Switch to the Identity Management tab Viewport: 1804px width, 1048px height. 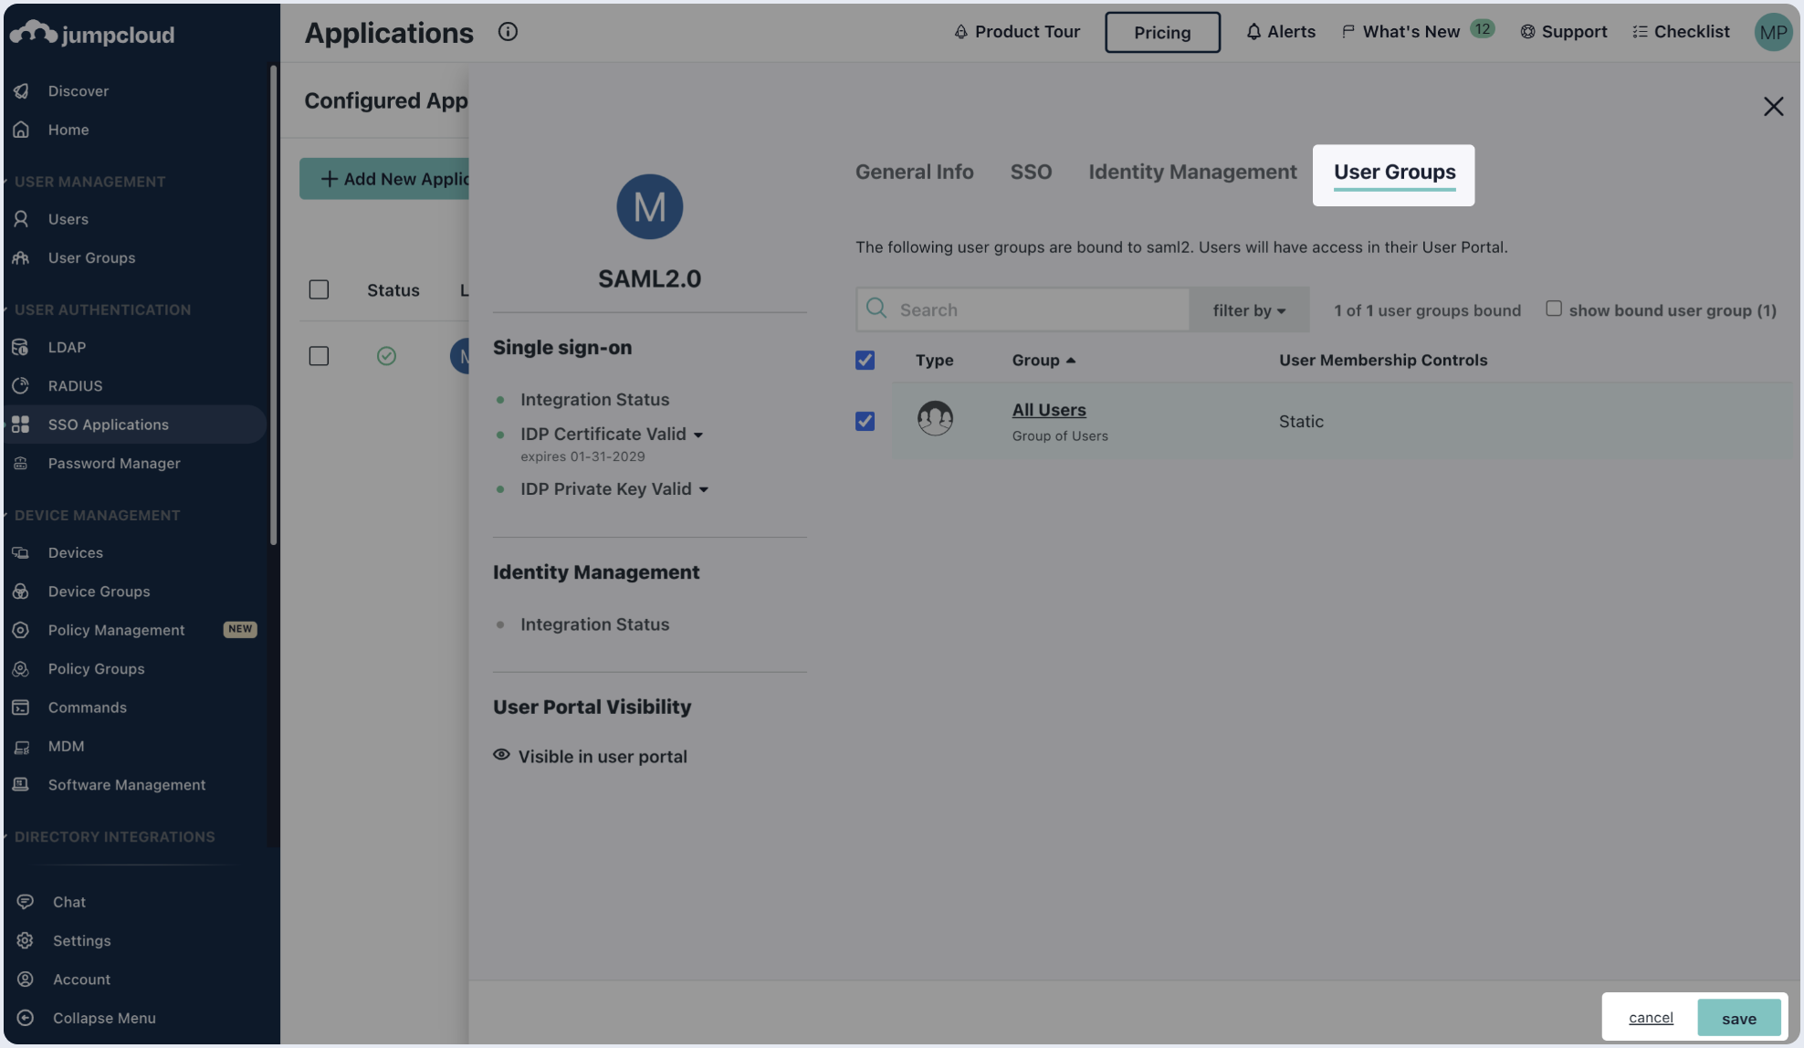coord(1191,172)
